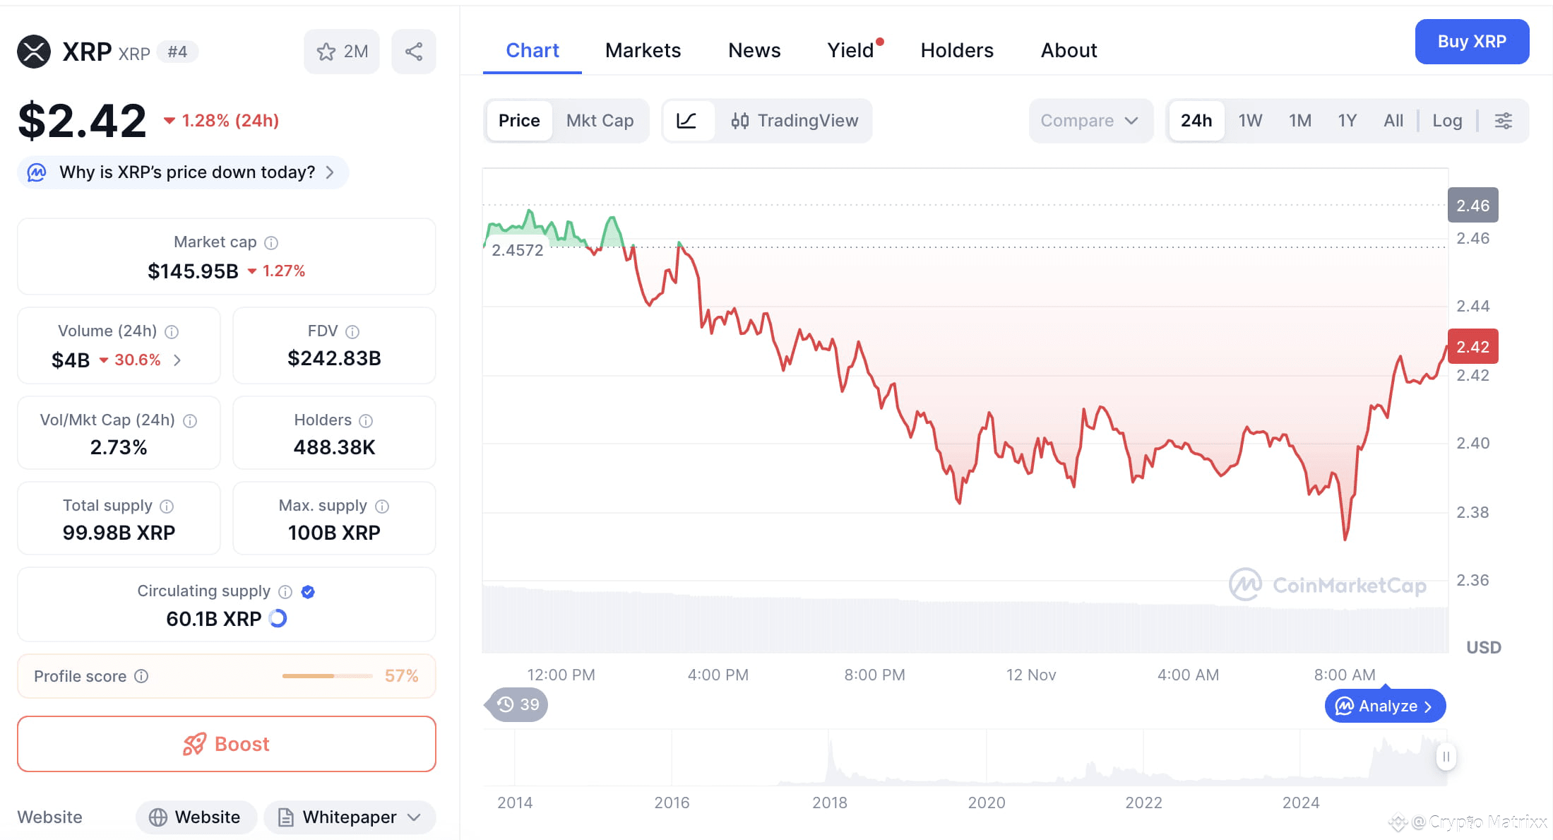Image resolution: width=1553 pixels, height=840 pixels.
Task: Open the Compare dropdown
Action: [x=1090, y=120]
